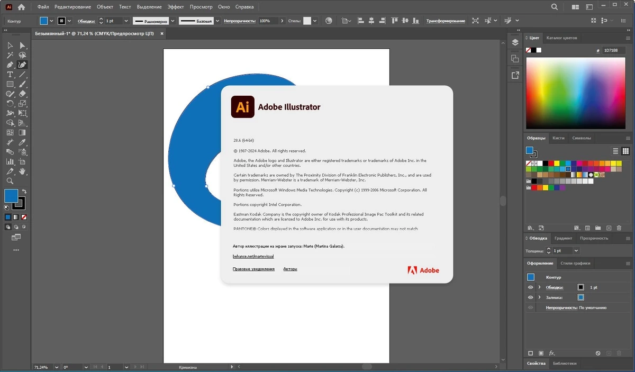Open stroke weight dropdown in control bar
635x372 pixels.
(126, 21)
